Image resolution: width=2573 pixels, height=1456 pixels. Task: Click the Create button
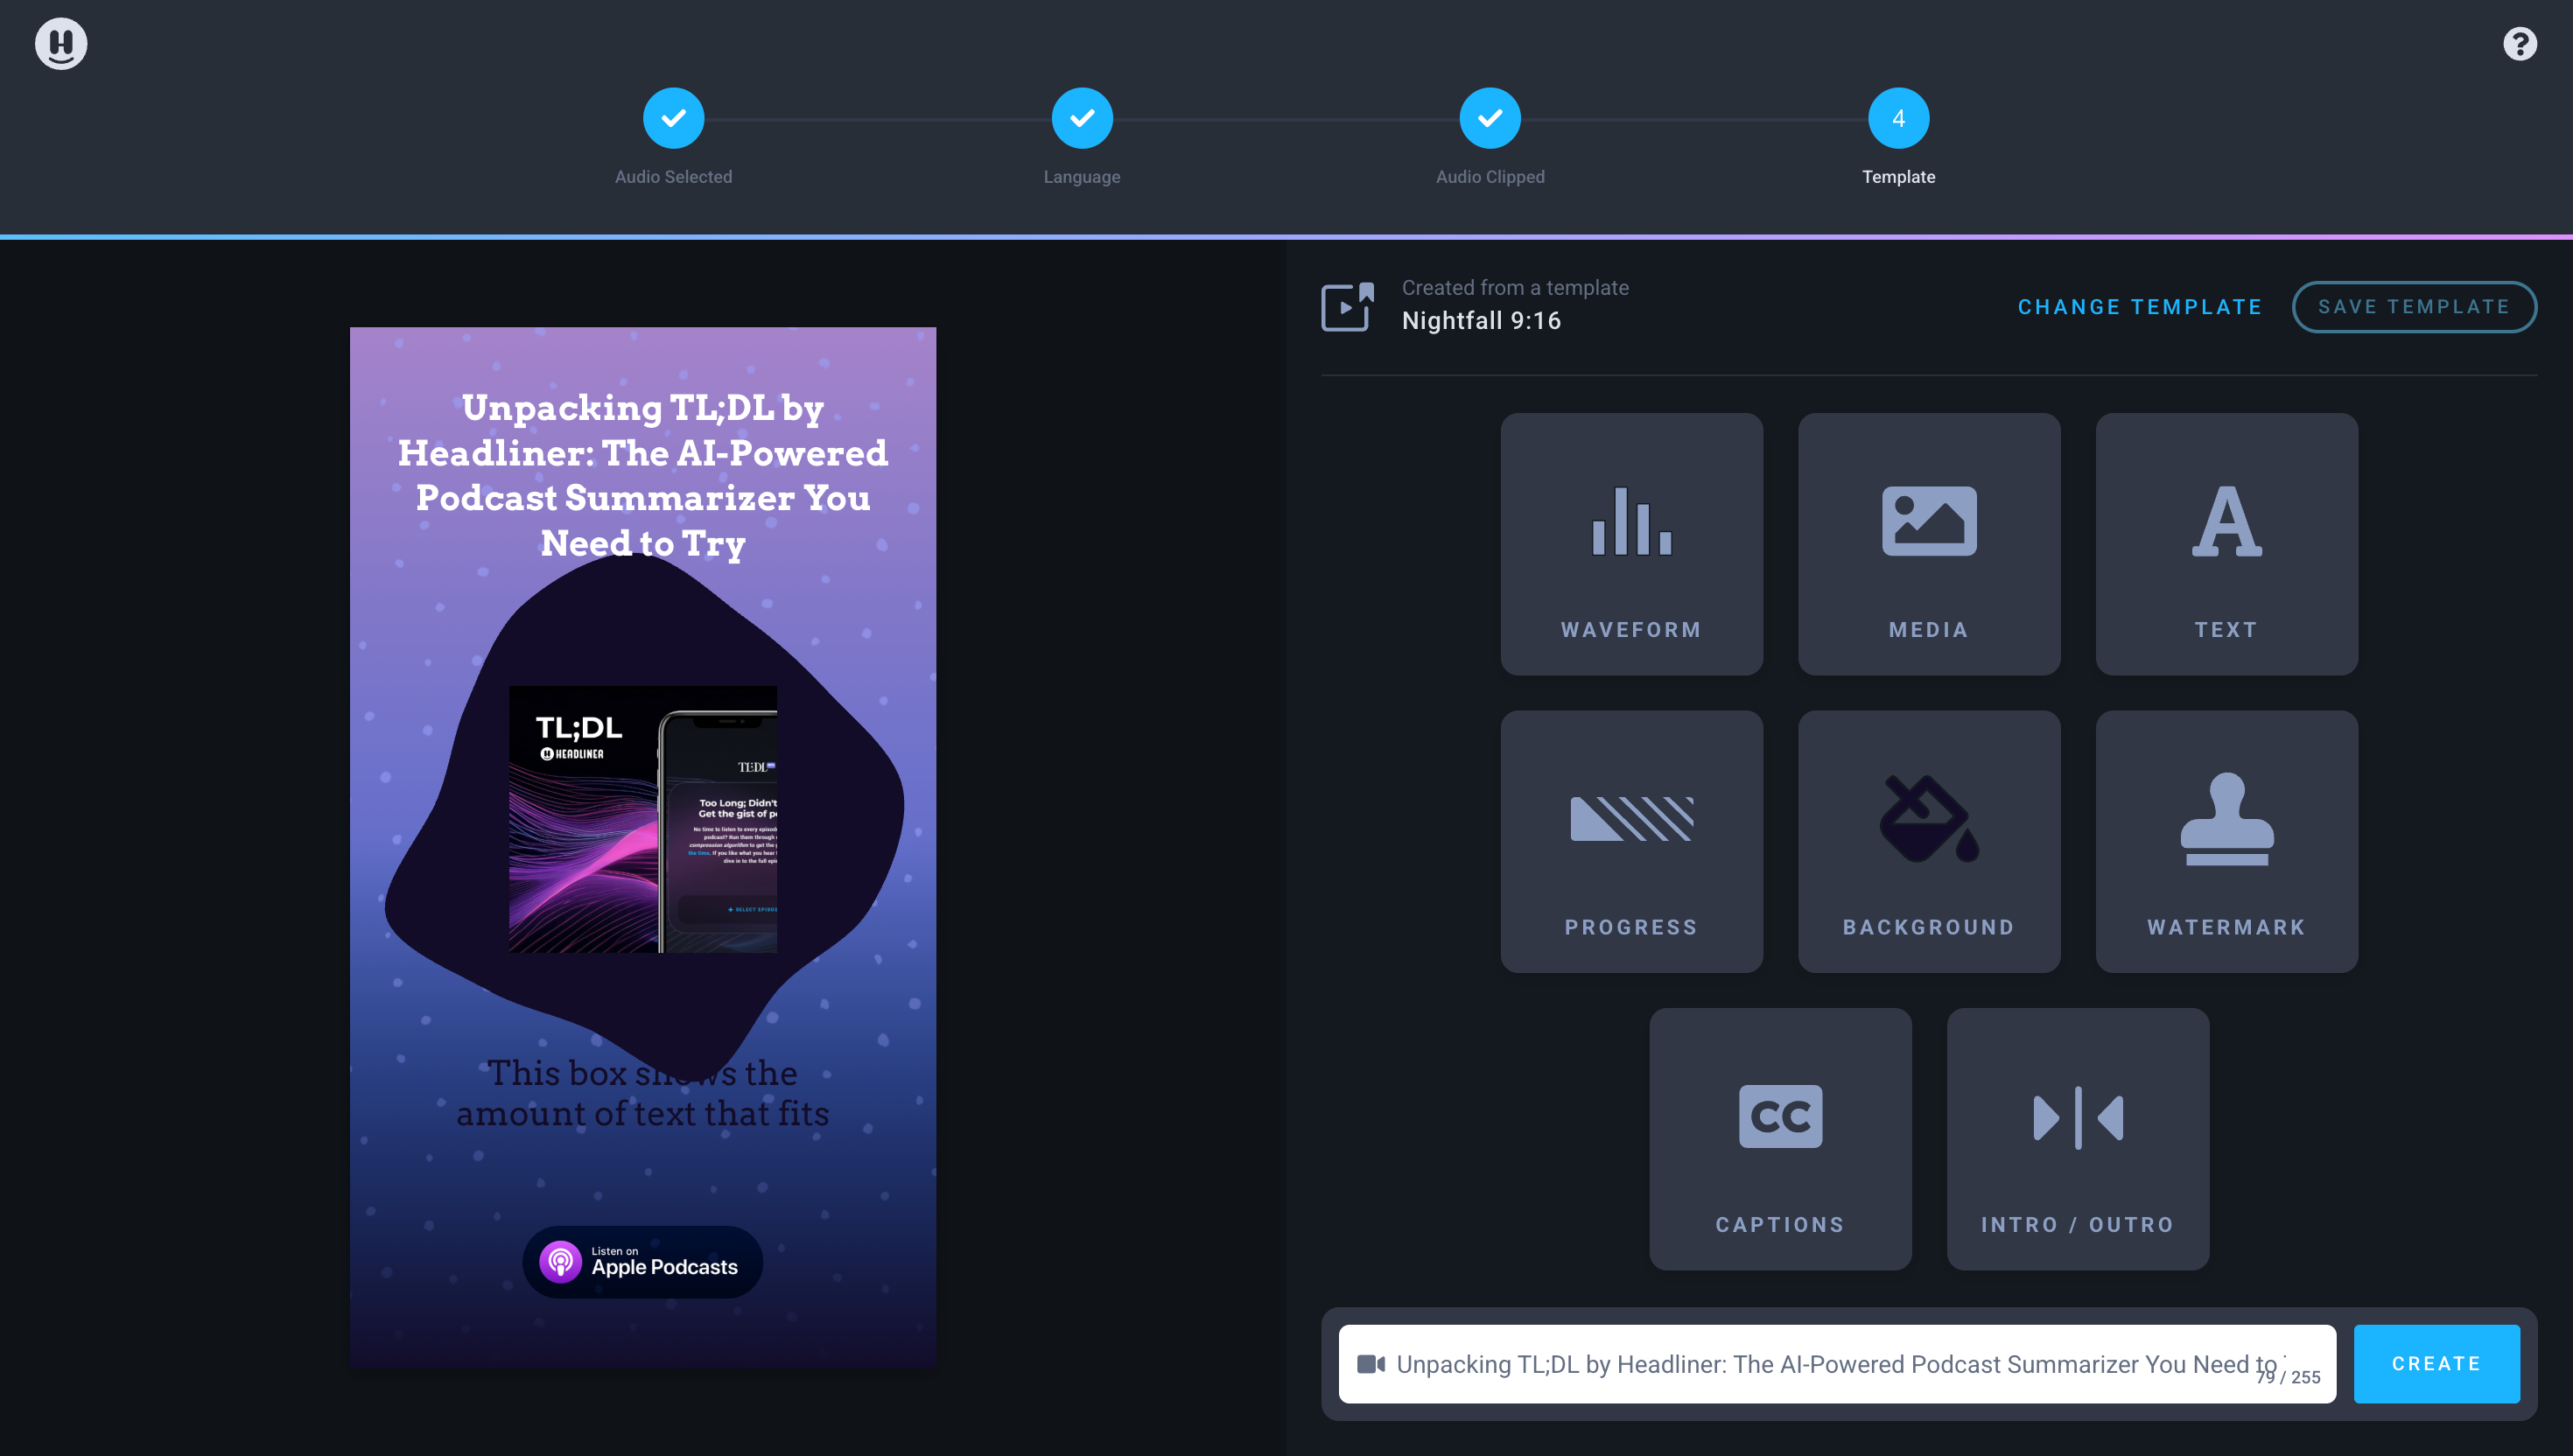click(2436, 1364)
